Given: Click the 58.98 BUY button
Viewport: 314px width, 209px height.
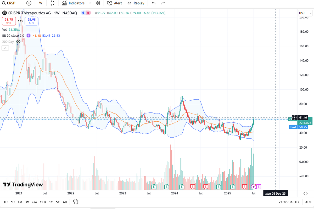Looking at the screenshot, I should [32, 21].
